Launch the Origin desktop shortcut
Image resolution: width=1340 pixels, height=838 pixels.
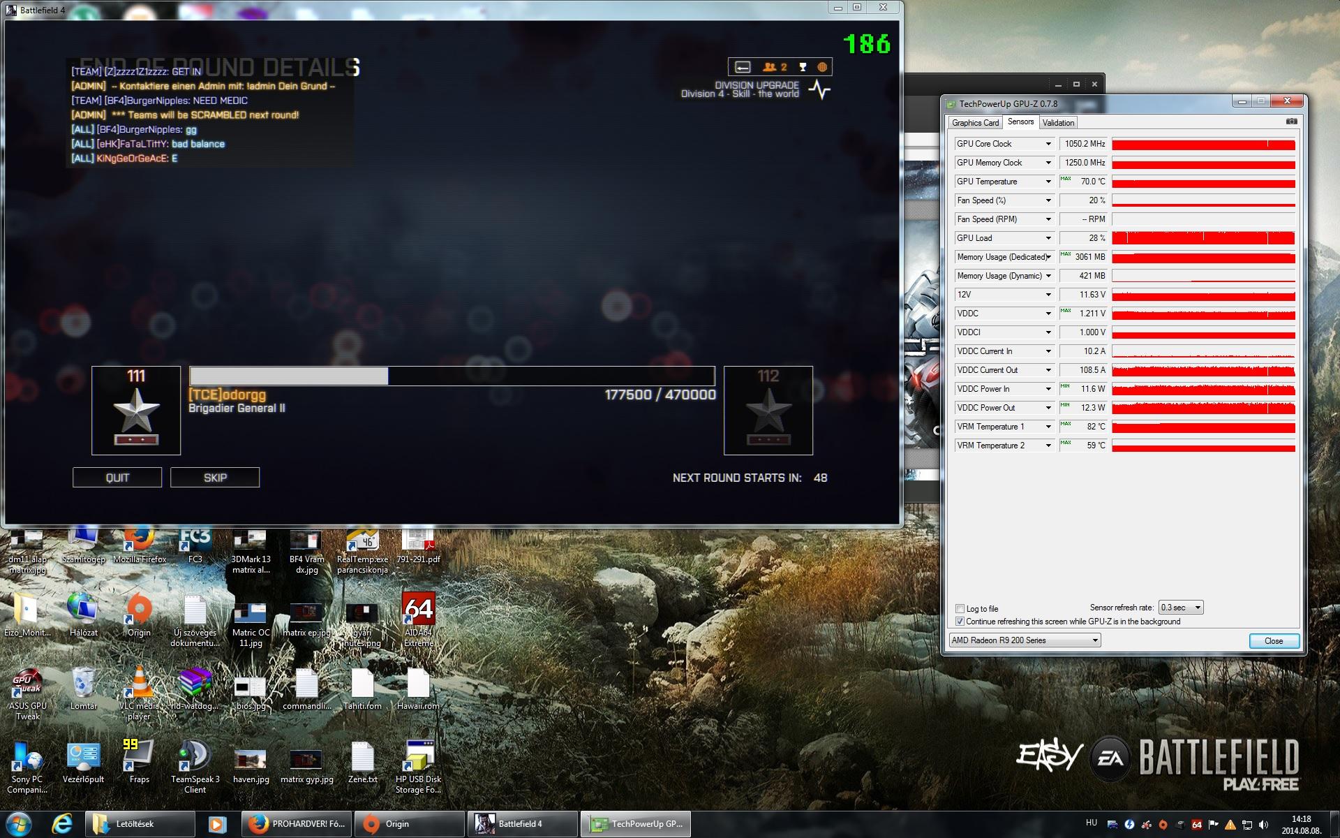pos(139,616)
